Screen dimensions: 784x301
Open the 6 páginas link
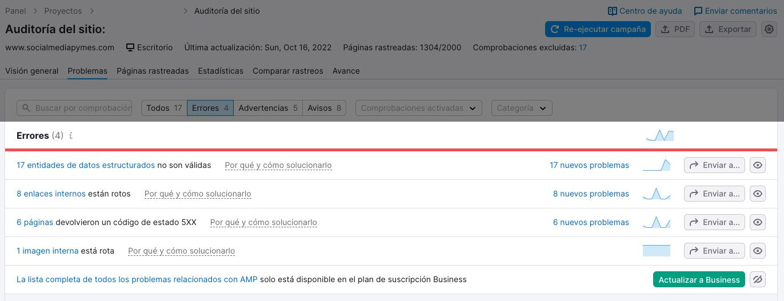pyautogui.click(x=35, y=222)
